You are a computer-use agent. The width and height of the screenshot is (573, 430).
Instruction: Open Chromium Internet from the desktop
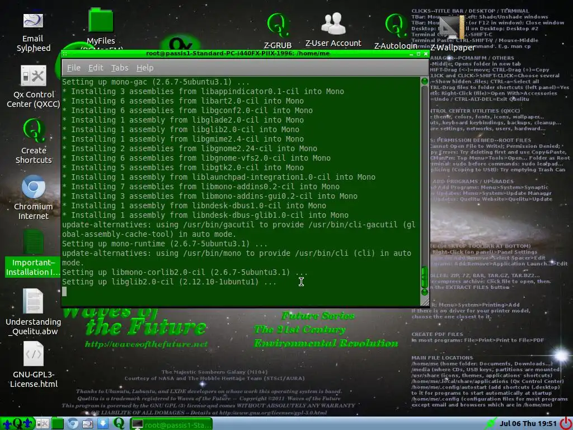point(33,187)
